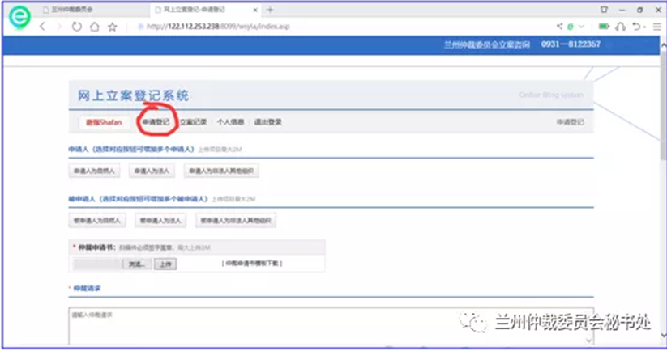This screenshot has height=351, width=667.
Task: Click the right-side 申请登记 breadcrumb text
Action: [570, 122]
